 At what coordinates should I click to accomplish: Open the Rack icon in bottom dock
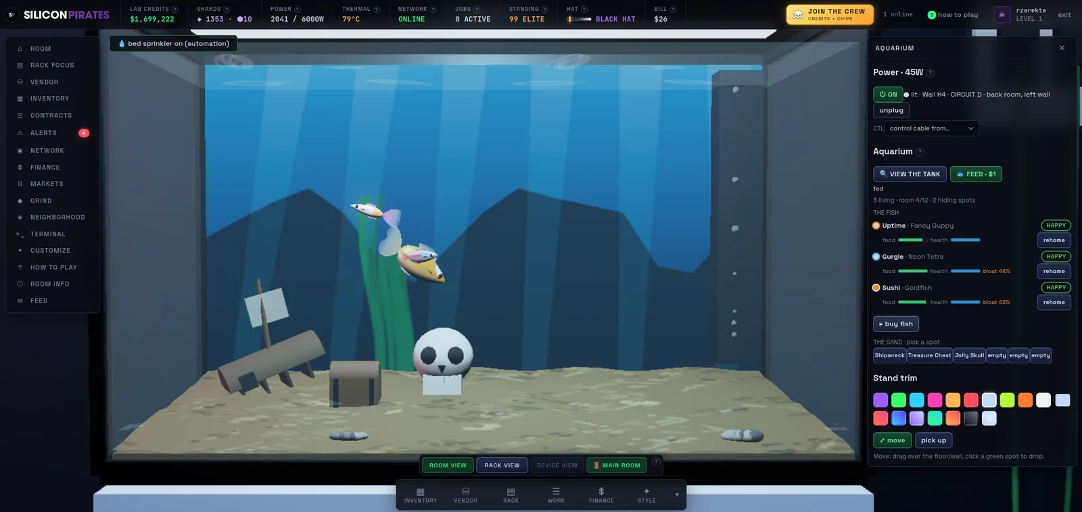511,495
